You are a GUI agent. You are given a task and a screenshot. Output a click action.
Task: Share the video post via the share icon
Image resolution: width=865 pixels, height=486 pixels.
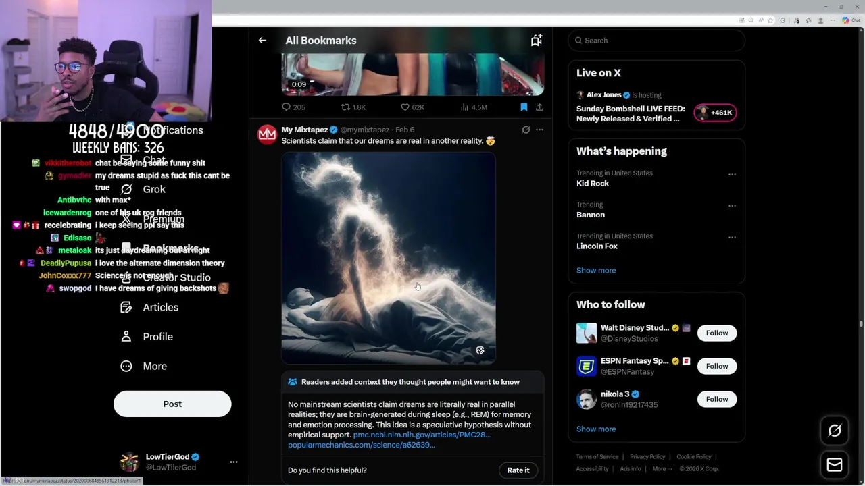click(x=539, y=107)
